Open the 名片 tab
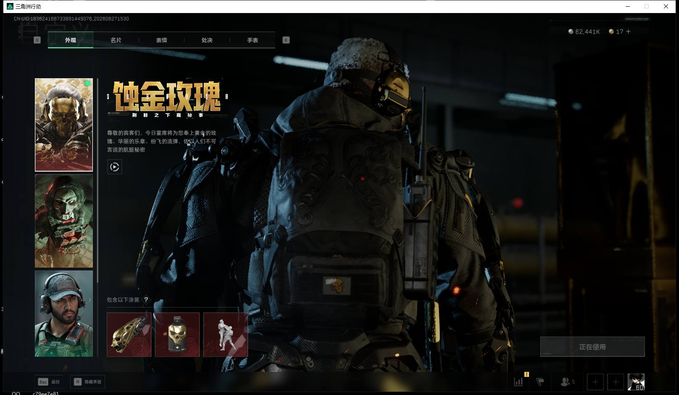Viewport: 679px width, 395px height. pos(116,40)
